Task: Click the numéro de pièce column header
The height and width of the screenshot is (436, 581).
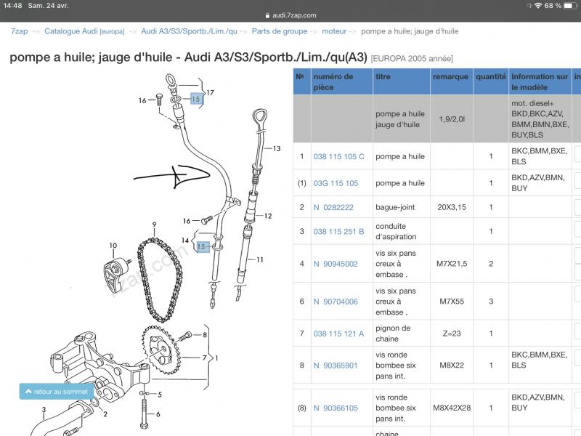Action: 341,81
